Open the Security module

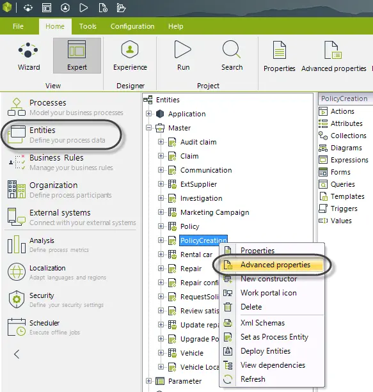point(56,300)
